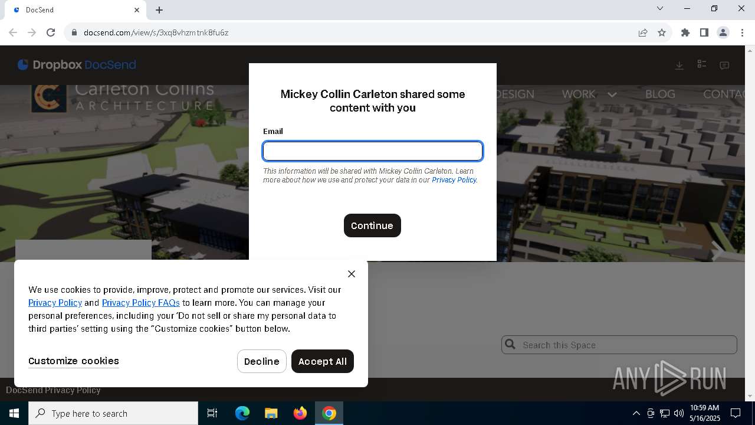Open Chrome three-dot menu
The image size is (755, 425).
click(x=742, y=32)
